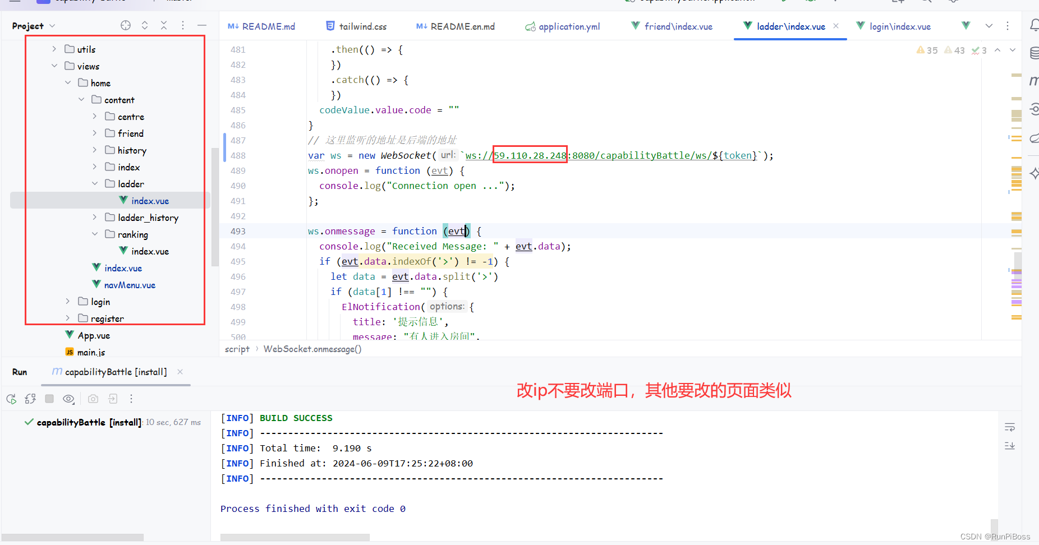Click the WebSocket URL link on line 488
Viewport: 1039px width, 545px height.
click(612, 155)
